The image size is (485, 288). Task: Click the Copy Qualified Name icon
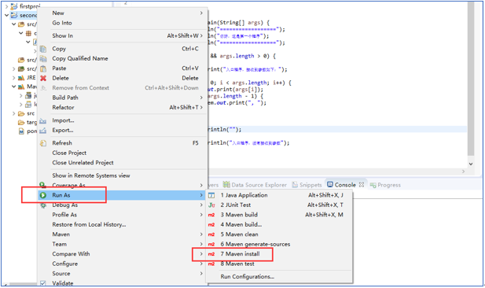[x=43, y=59]
